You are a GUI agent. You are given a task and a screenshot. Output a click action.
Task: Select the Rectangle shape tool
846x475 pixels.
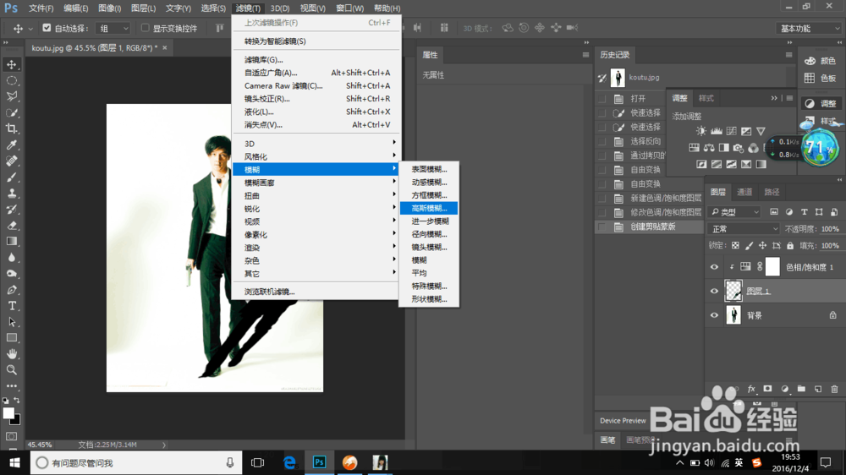[x=11, y=338]
